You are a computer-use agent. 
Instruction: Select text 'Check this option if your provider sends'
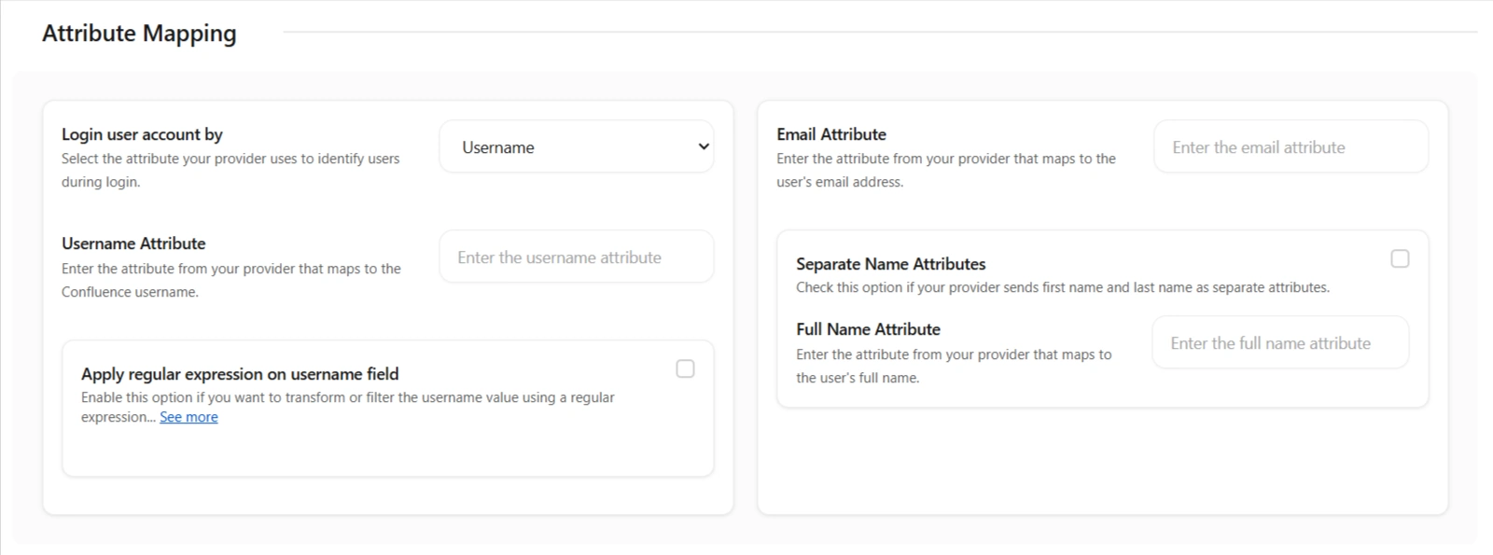[917, 287]
